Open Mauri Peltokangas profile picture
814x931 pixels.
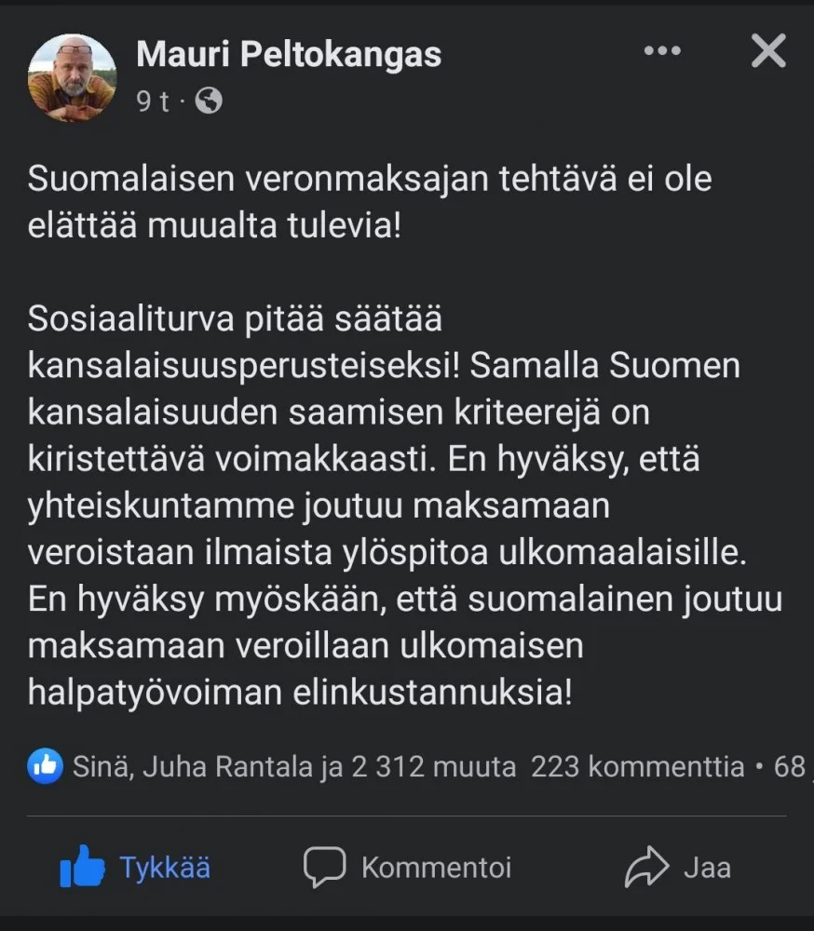73,80
